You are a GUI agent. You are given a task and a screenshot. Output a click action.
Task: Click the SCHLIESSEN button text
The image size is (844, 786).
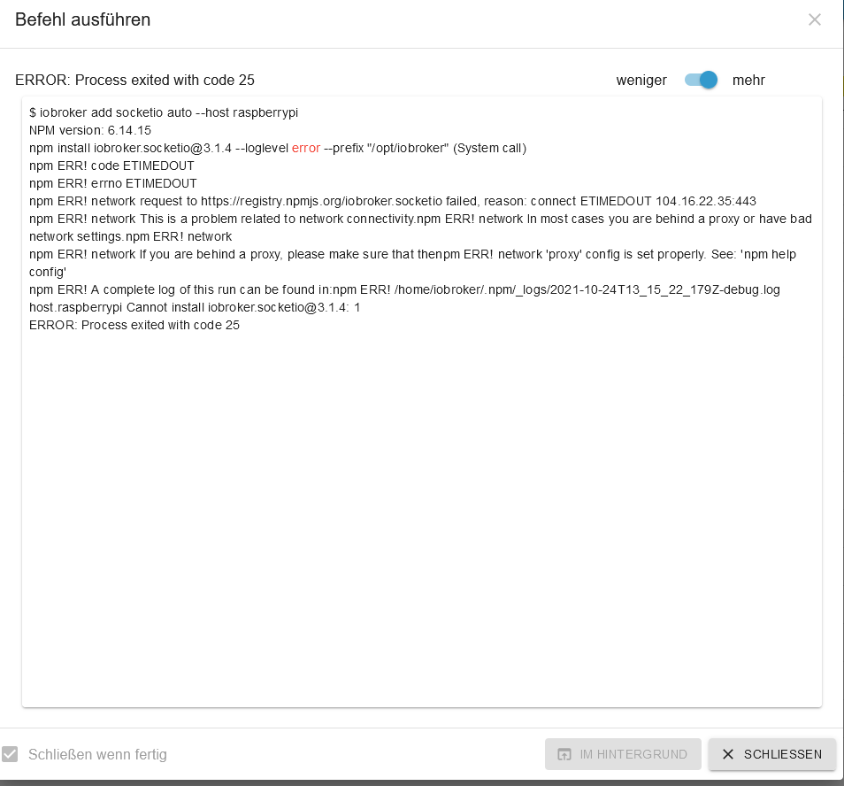coord(783,754)
